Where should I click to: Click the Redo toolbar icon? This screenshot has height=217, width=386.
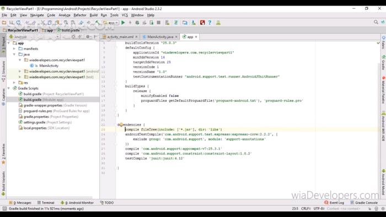tap(35, 23)
